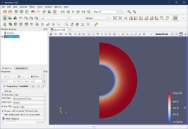Open the Calculator filter icon
The width and height of the screenshot is (188, 129).
tap(5, 24)
